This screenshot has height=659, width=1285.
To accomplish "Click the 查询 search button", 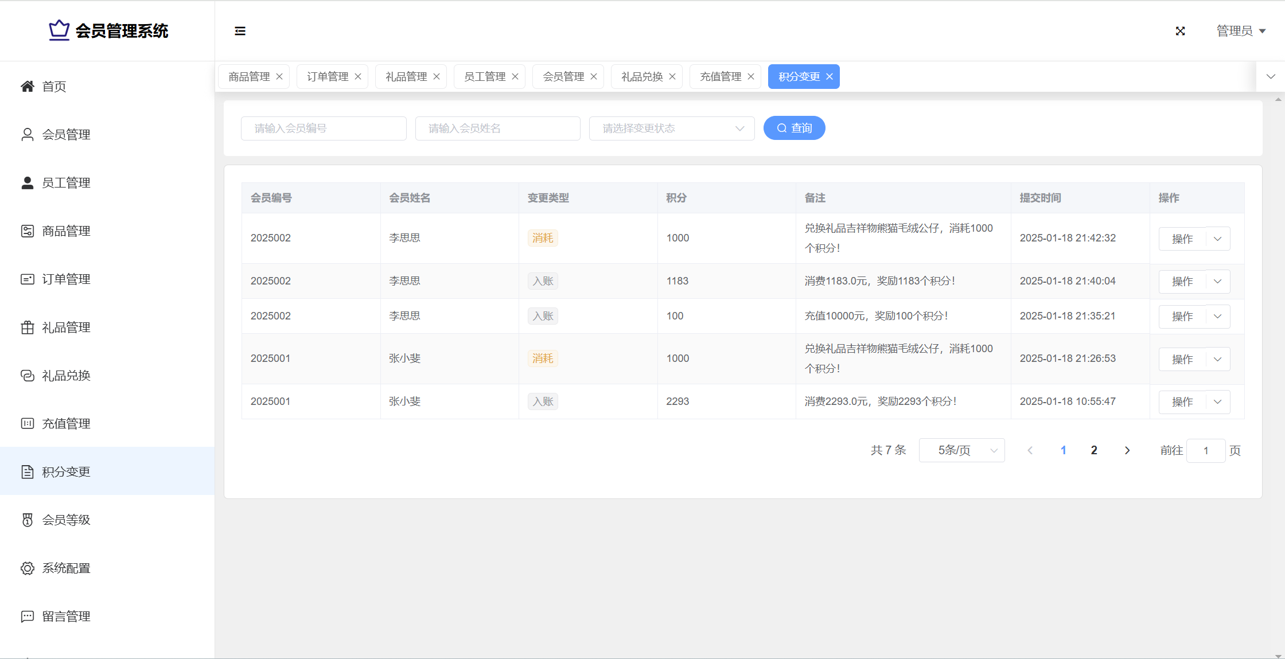I will [794, 128].
